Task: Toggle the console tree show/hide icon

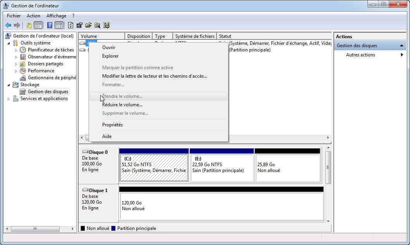Action: point(38,25)
